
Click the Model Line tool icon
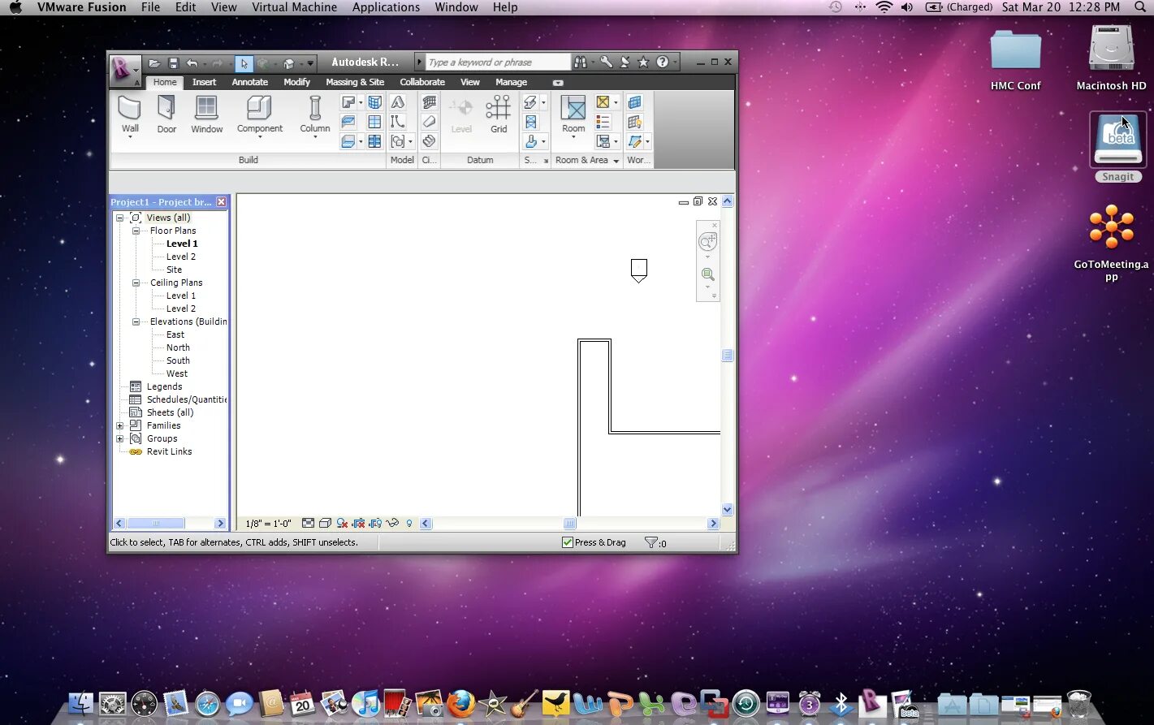(398, 122)
